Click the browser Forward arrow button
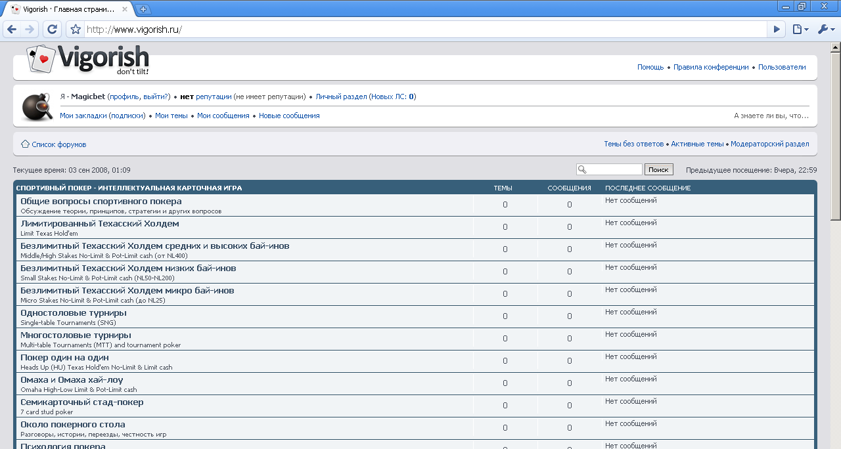 point(30,30)
